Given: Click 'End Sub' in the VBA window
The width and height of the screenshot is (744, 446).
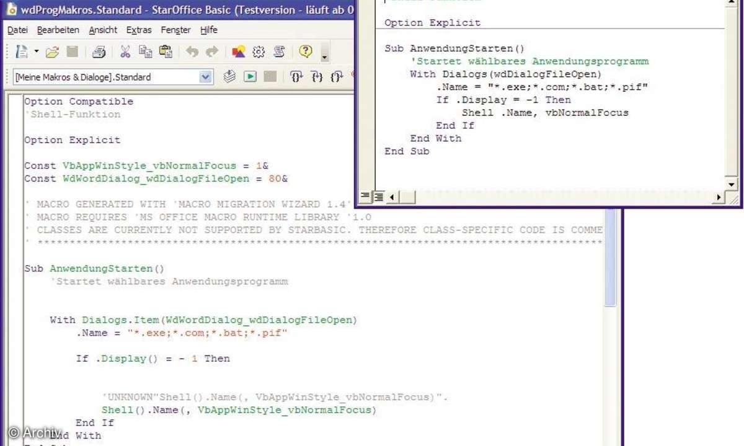Looking at the screenshot, I should point(407,151).
